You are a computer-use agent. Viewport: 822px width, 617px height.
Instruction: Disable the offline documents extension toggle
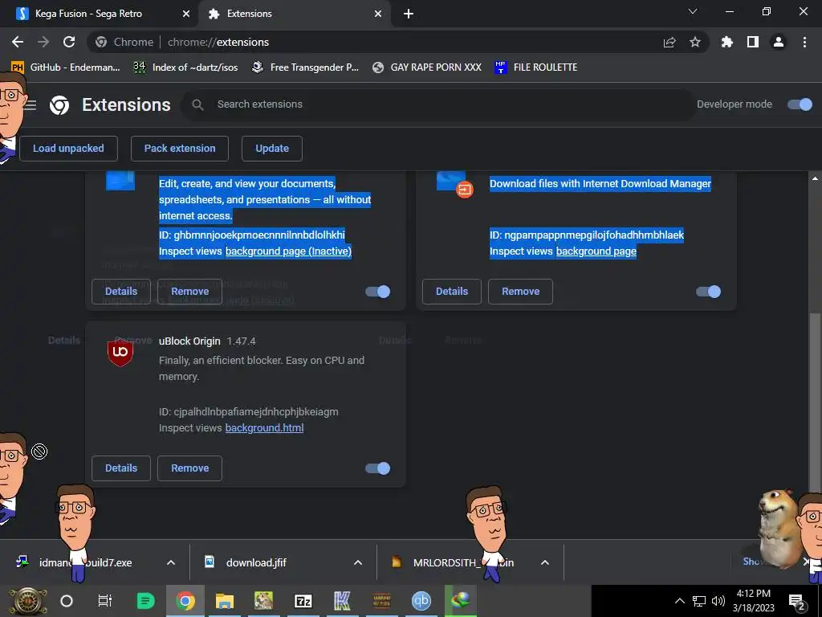377,291
